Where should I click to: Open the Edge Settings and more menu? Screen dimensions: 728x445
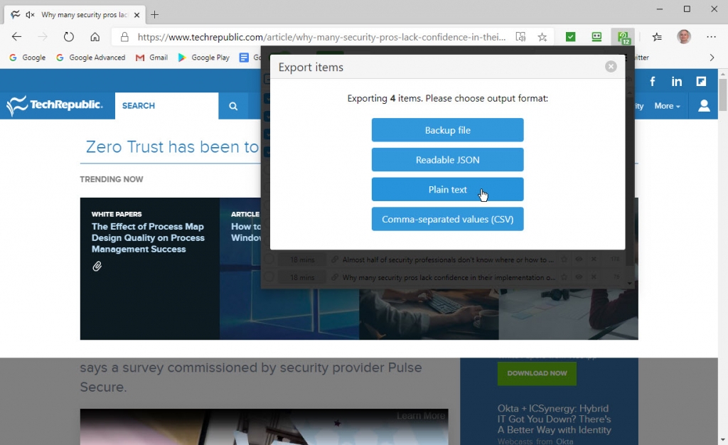tap(711, 37)
